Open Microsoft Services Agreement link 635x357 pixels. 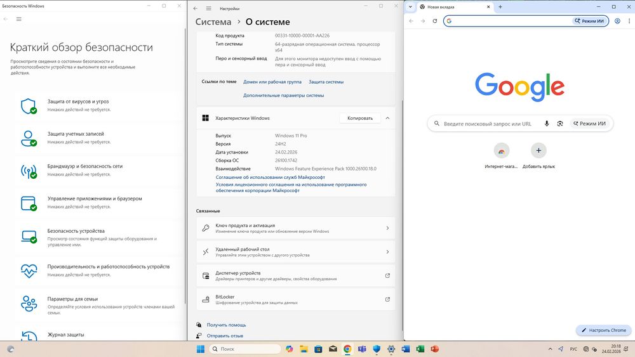tap(270, 177)
